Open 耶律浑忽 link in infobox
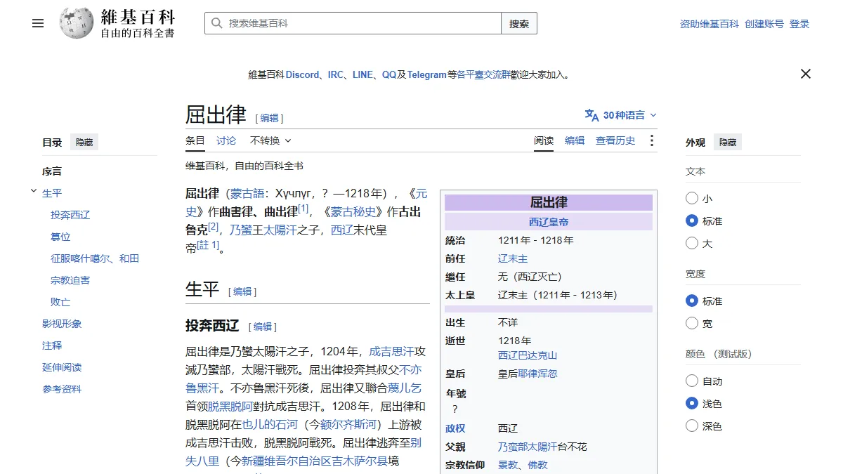 tap(537, 374)
